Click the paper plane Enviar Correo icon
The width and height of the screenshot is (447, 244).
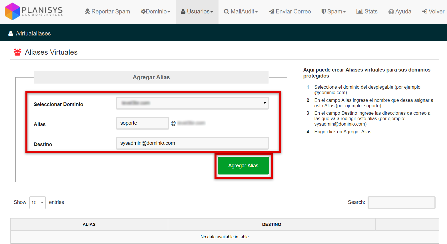click(x=271, y=11)
